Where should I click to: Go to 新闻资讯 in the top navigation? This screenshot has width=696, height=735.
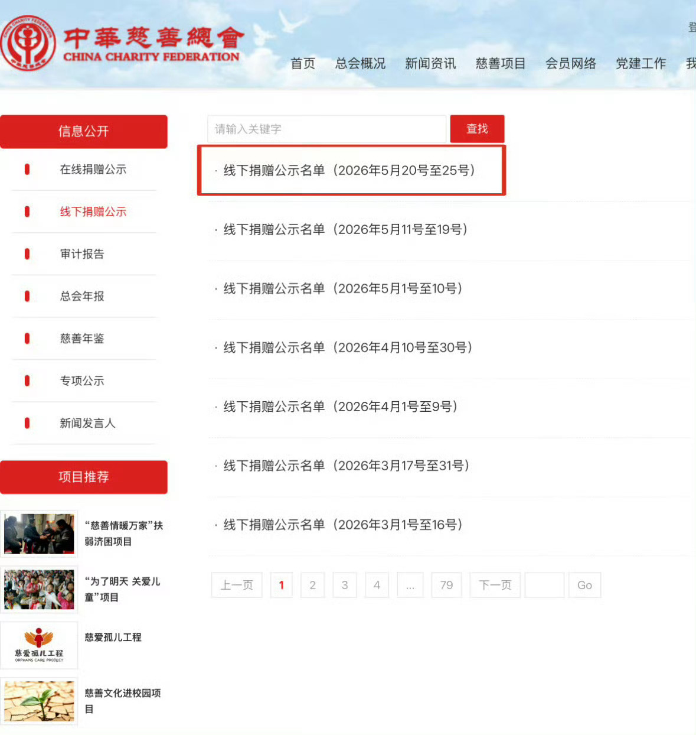click(x=430, y=63)
